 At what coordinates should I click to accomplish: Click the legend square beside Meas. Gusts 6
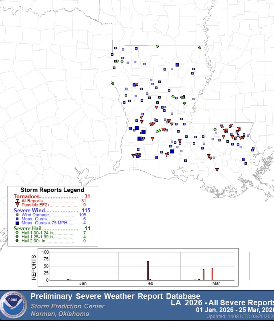[17, 219]
